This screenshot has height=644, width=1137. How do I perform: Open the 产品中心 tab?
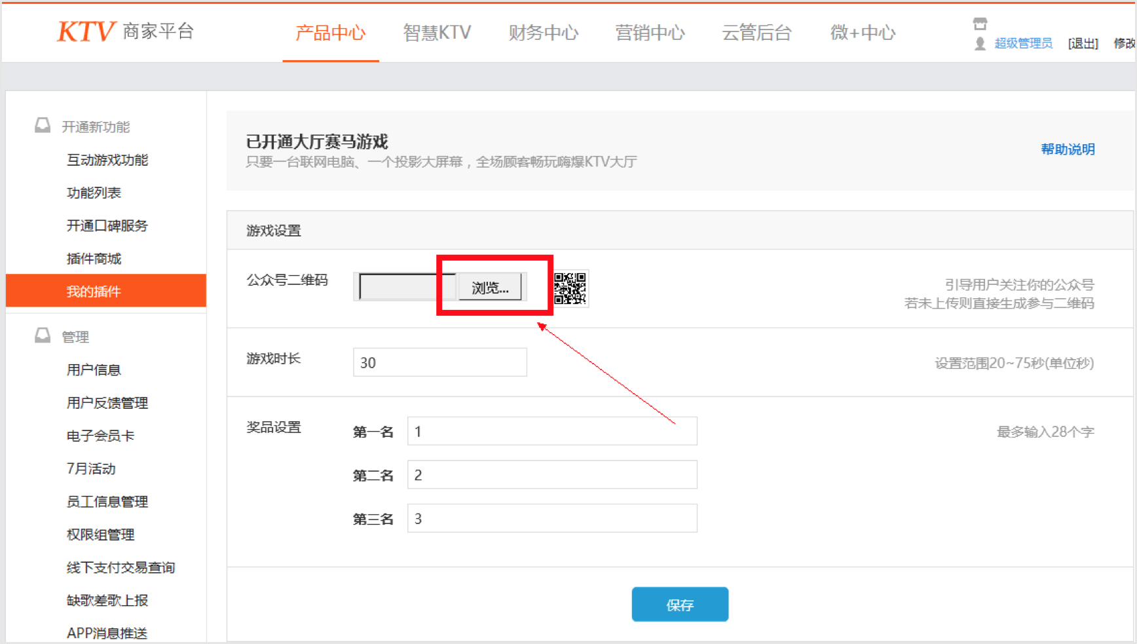[330, 33]
